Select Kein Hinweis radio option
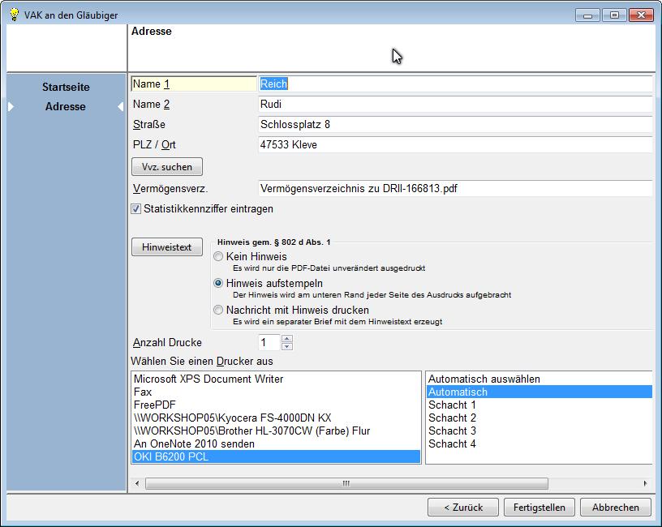 click(x=218, y=257)
